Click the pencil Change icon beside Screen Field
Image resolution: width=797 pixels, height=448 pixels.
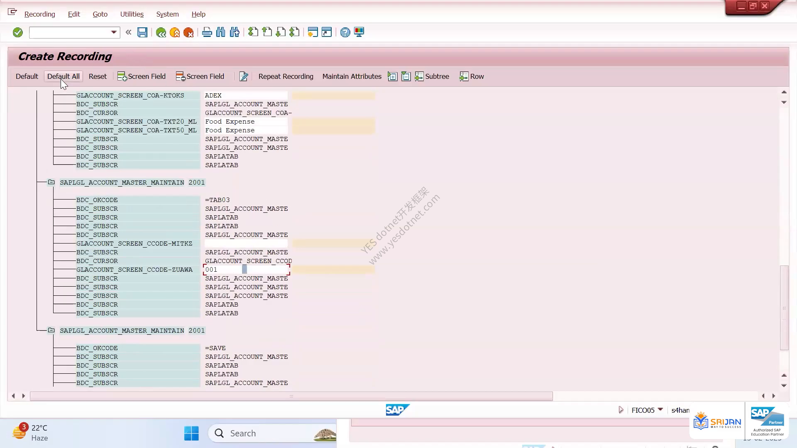[x=244, y=76]
